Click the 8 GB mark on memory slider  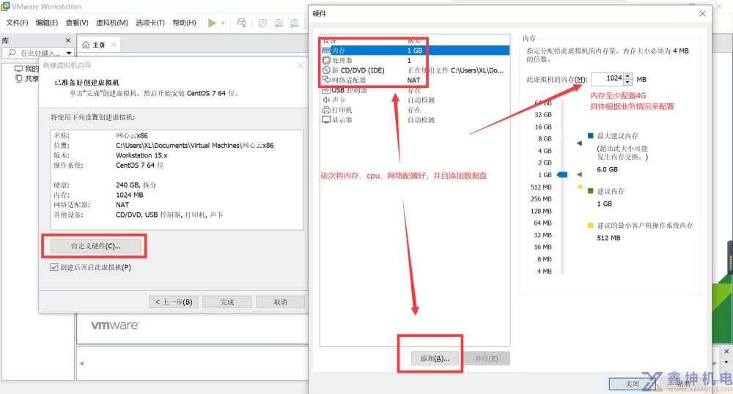tap(545, 138)
